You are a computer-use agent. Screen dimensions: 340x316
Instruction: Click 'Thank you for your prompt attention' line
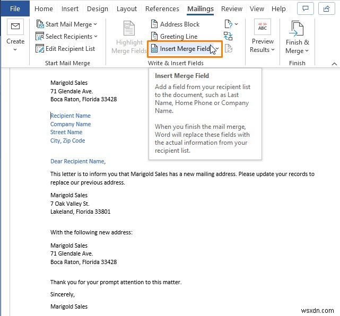[x=116, y=282]
